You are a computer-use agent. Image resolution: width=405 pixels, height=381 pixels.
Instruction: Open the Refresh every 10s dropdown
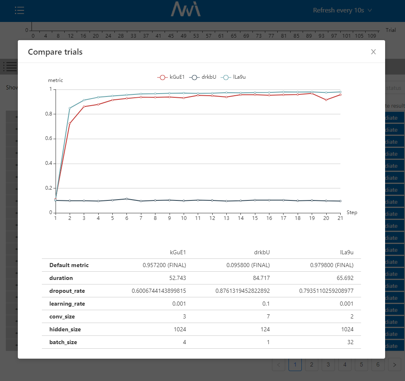[342, 10]
